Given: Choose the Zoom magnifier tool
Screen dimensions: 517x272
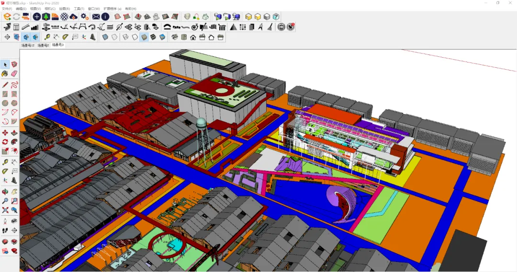Looking at the screenshot, I should coord(5,201).
